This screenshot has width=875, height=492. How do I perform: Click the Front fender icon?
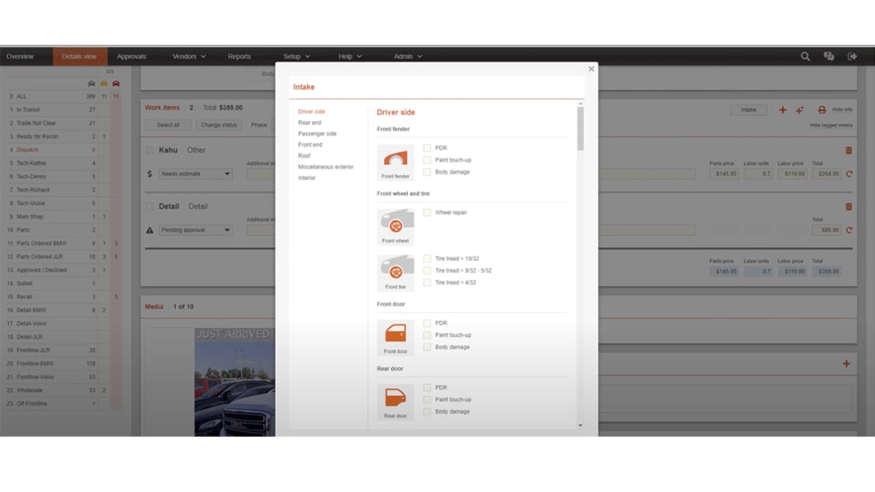coord(396,162)
